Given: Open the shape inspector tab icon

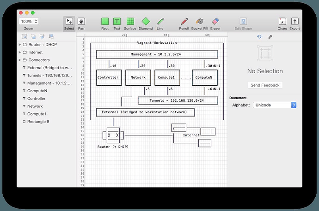Looking at the screenshot, I should tap(260, 37).
